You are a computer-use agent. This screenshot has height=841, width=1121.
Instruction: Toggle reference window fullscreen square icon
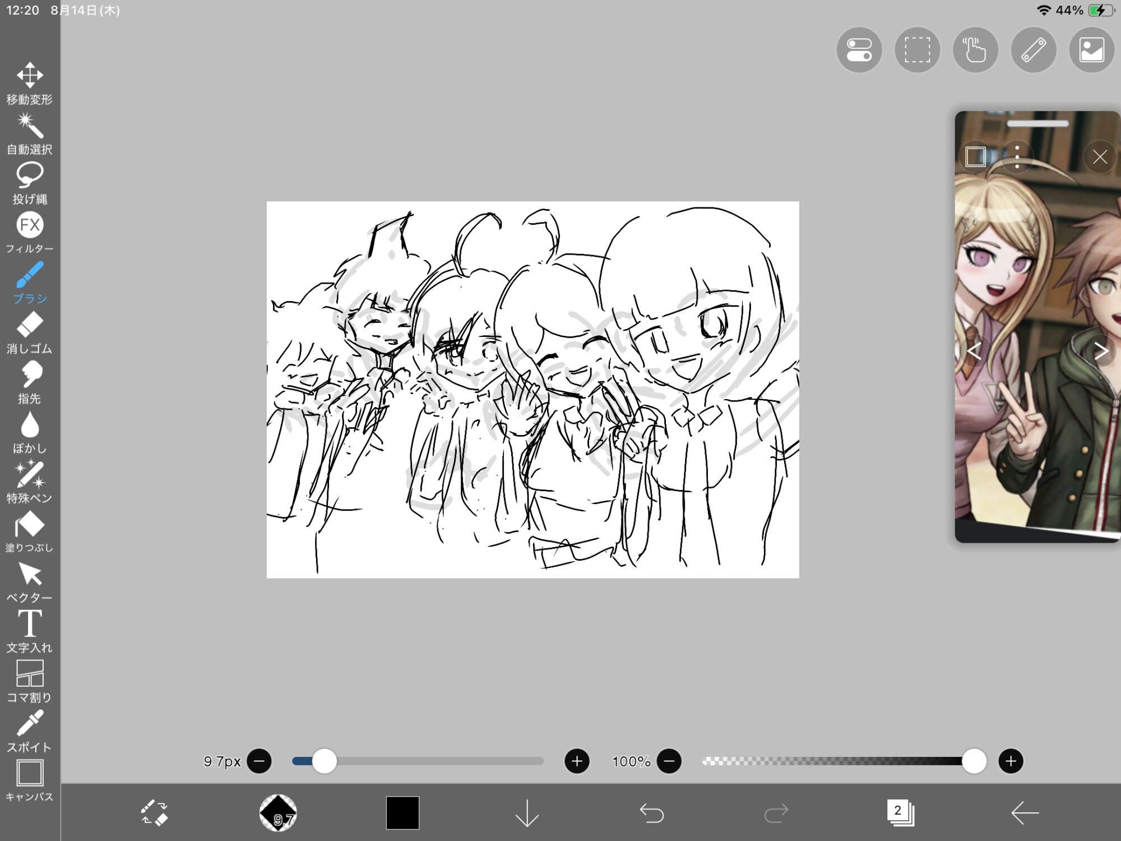(x=975, y=157)
